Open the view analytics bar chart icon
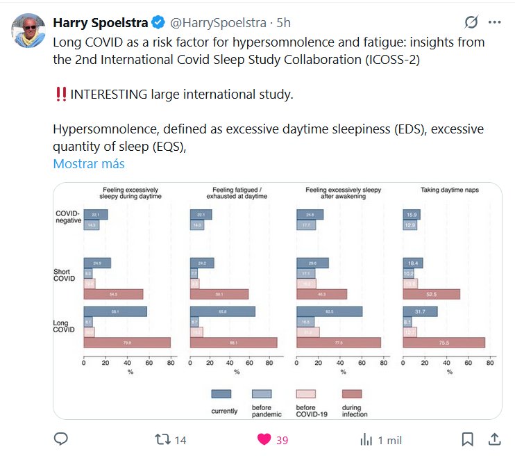 tap(366, 439)
